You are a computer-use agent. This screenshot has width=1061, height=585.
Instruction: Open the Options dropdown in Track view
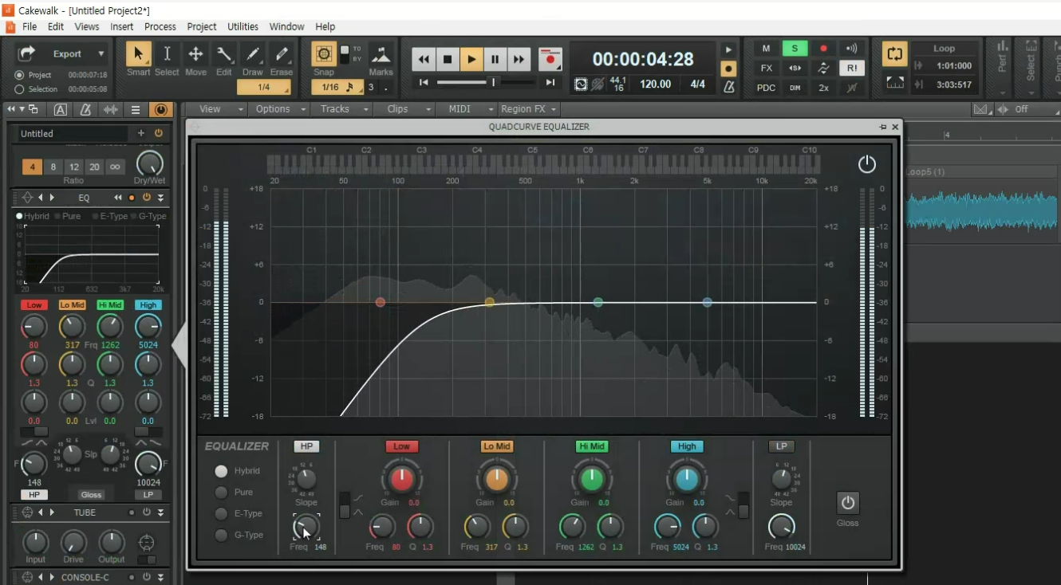[279, 109]
